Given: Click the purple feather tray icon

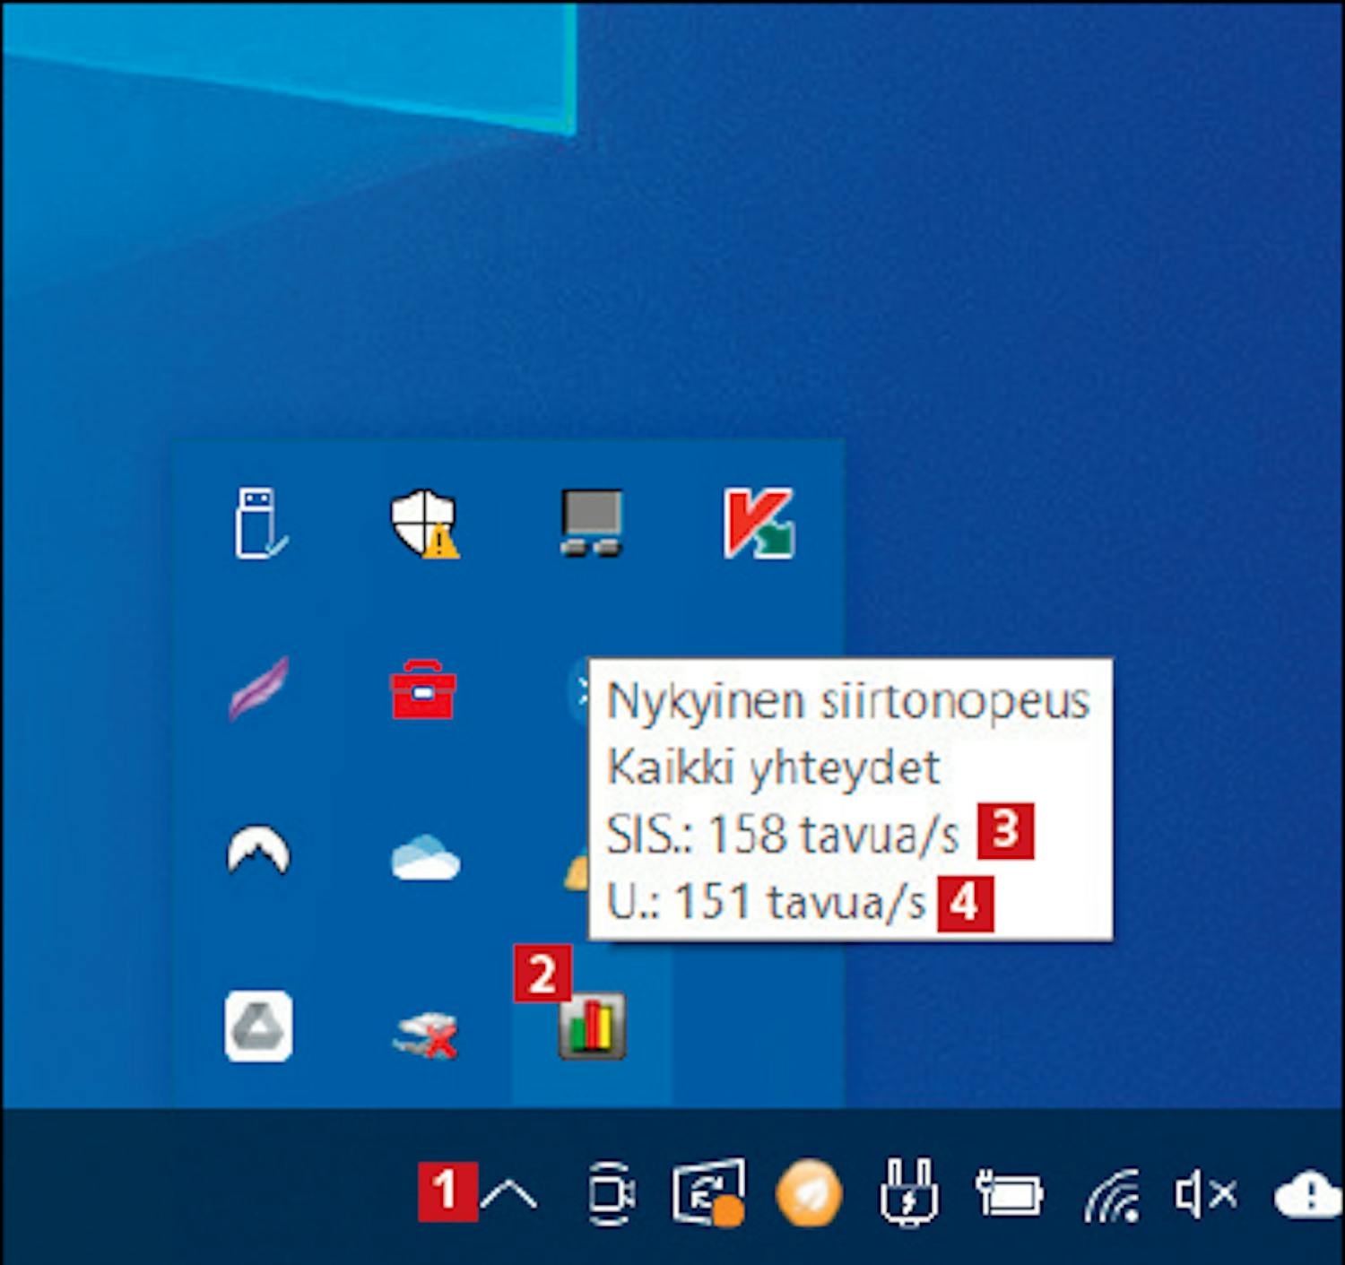Looking at the screenshot, I should click(259, 689).
